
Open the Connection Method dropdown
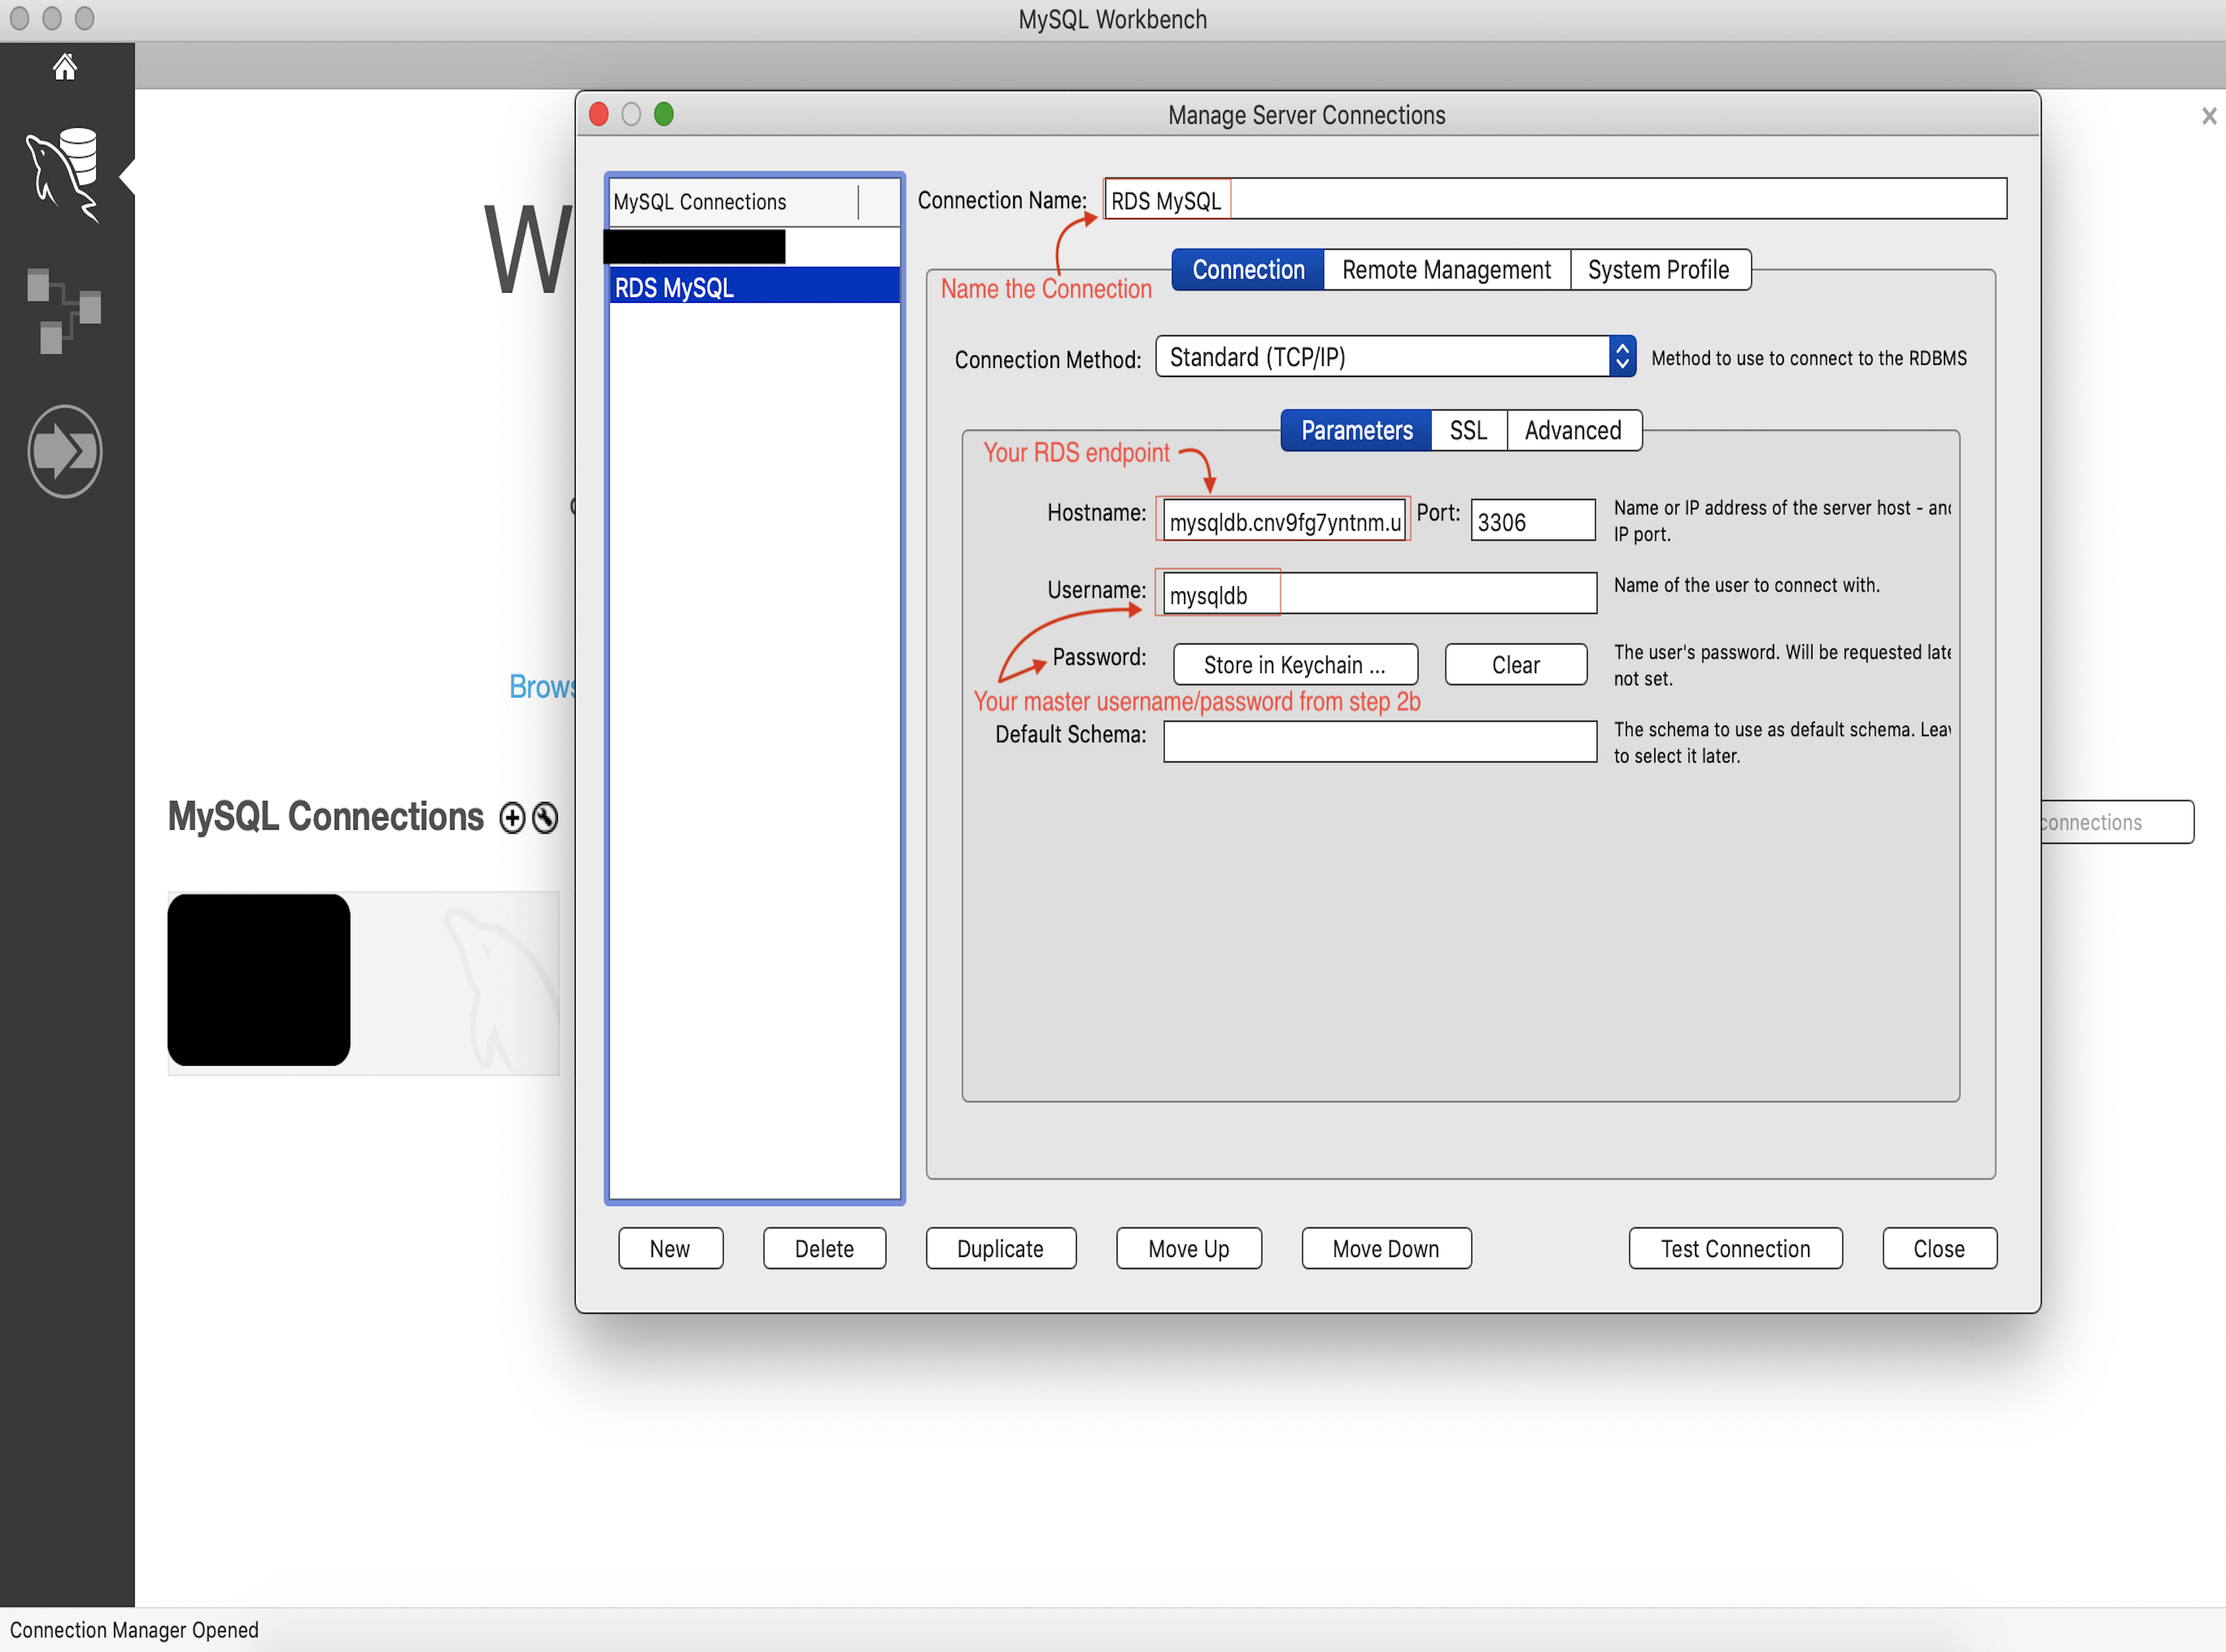coord(1395,357)
